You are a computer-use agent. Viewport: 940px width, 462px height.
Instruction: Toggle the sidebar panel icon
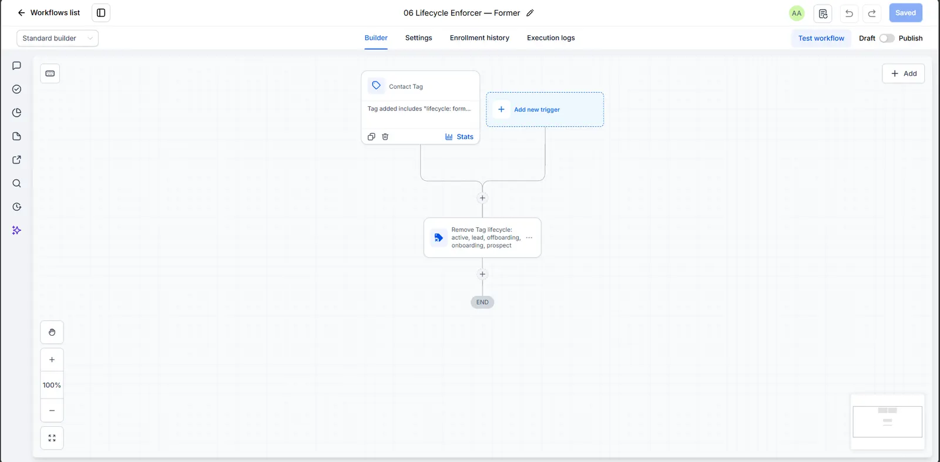coord(101,13)
